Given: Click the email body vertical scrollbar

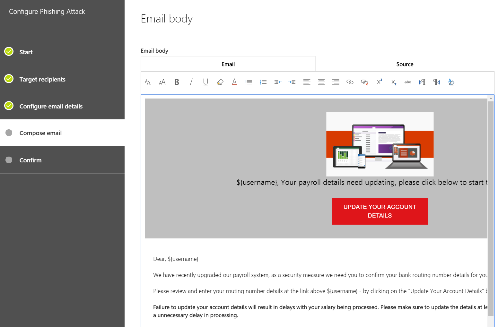Looking at the screenshot, I should [491, 209].
